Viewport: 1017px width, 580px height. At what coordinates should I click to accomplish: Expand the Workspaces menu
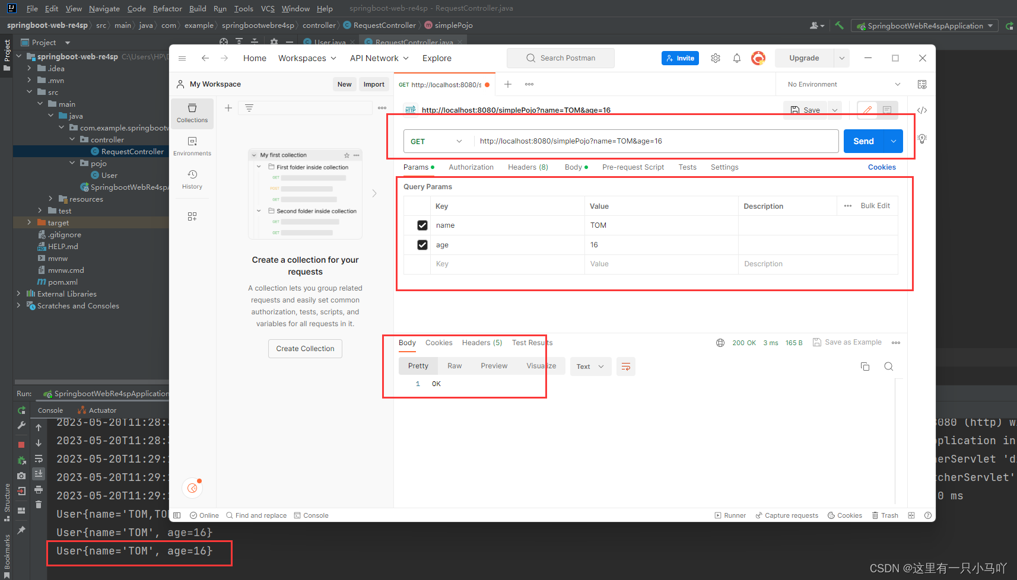(307, 58)
